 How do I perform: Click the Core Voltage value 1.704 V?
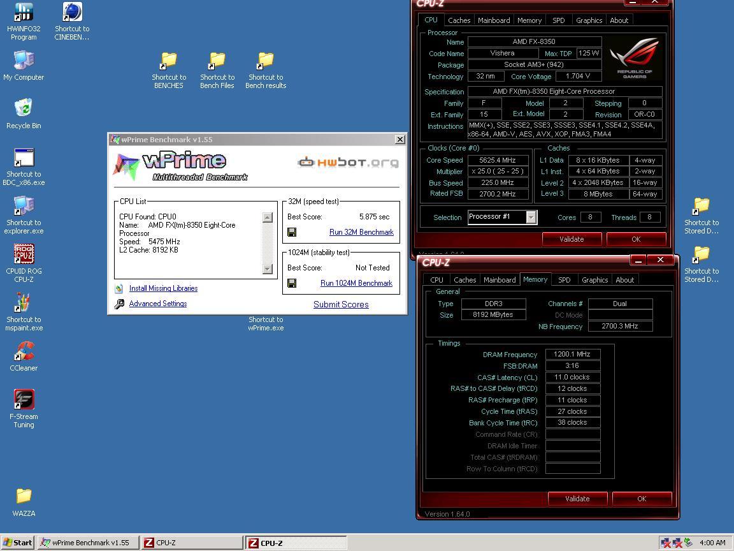pos(578,77)
